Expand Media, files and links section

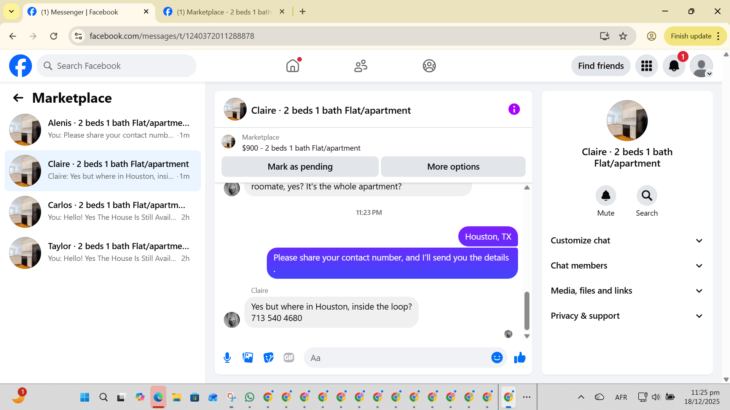click(627, 291)
